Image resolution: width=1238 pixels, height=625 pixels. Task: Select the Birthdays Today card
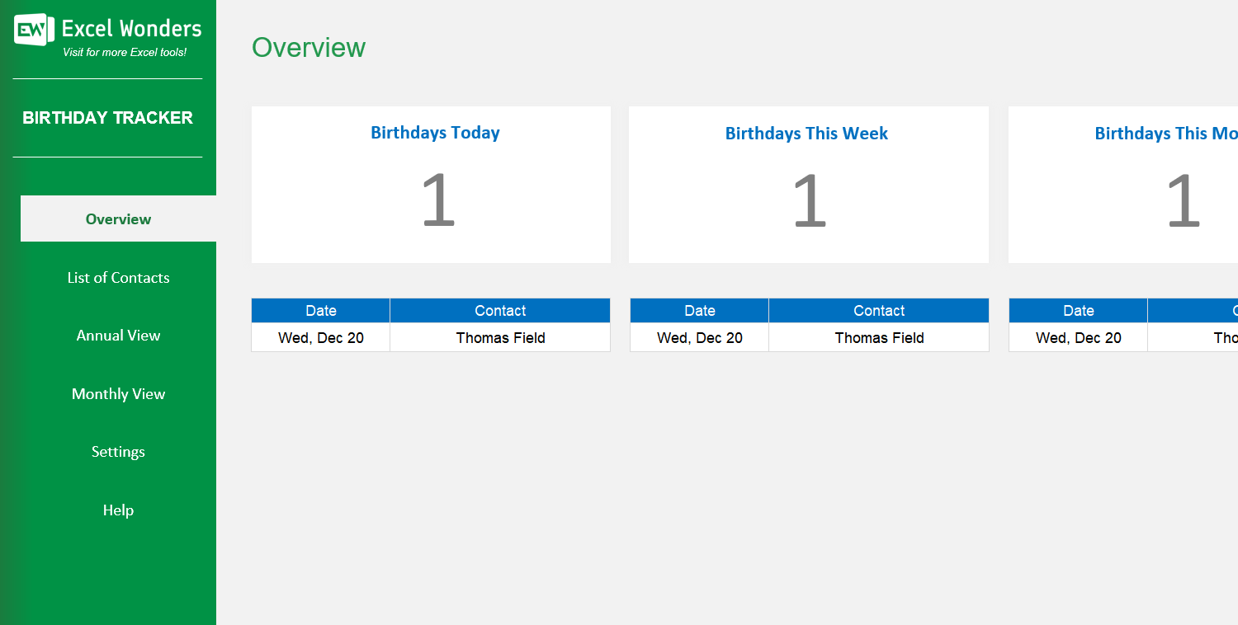(431, 185)
